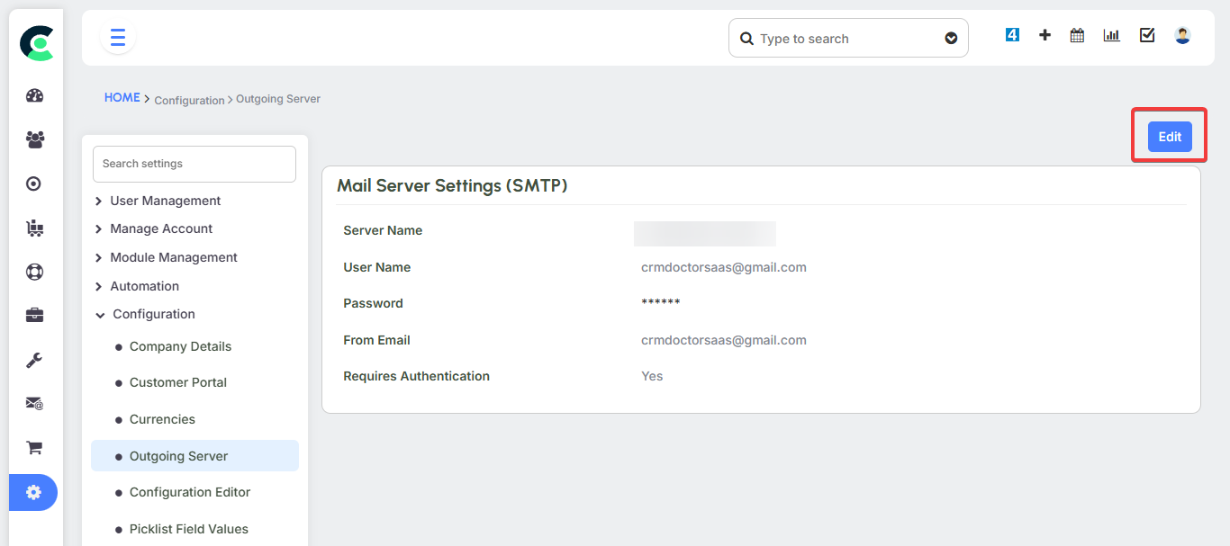Create a new record with the plus icon
1230x546 pixels.
(x=1045, y=34)
